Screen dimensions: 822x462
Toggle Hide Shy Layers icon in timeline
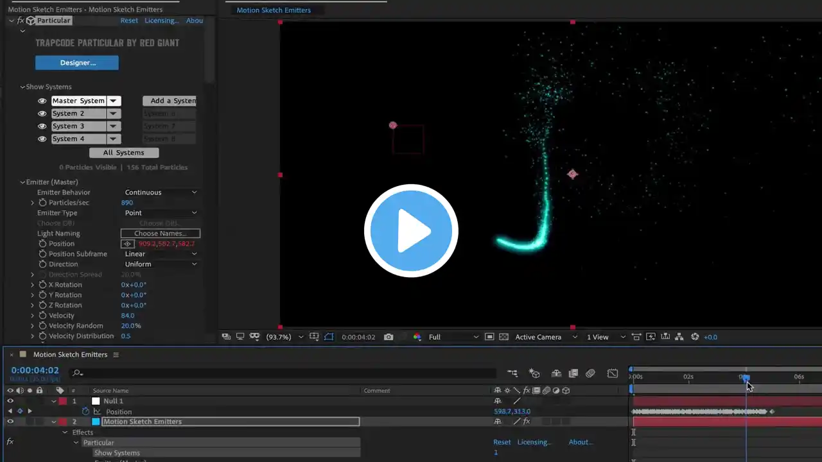pyautogui.click(x=556, y=373)
